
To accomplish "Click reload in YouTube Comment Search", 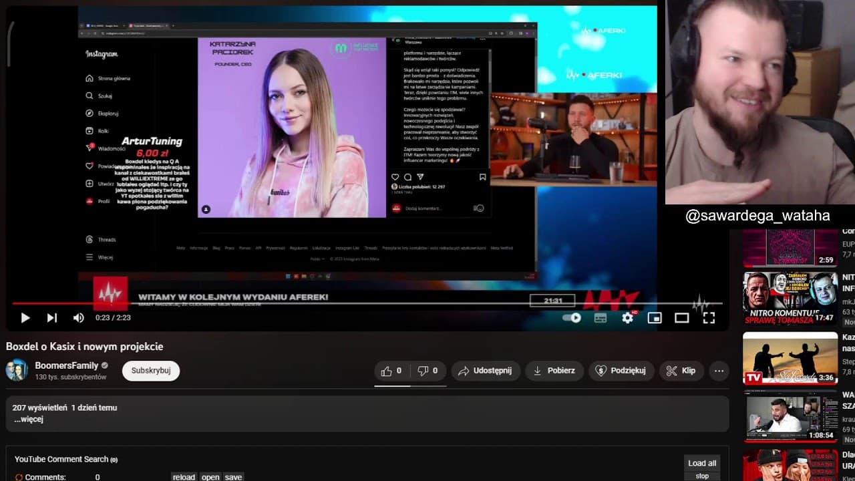I will pos(184,477).
